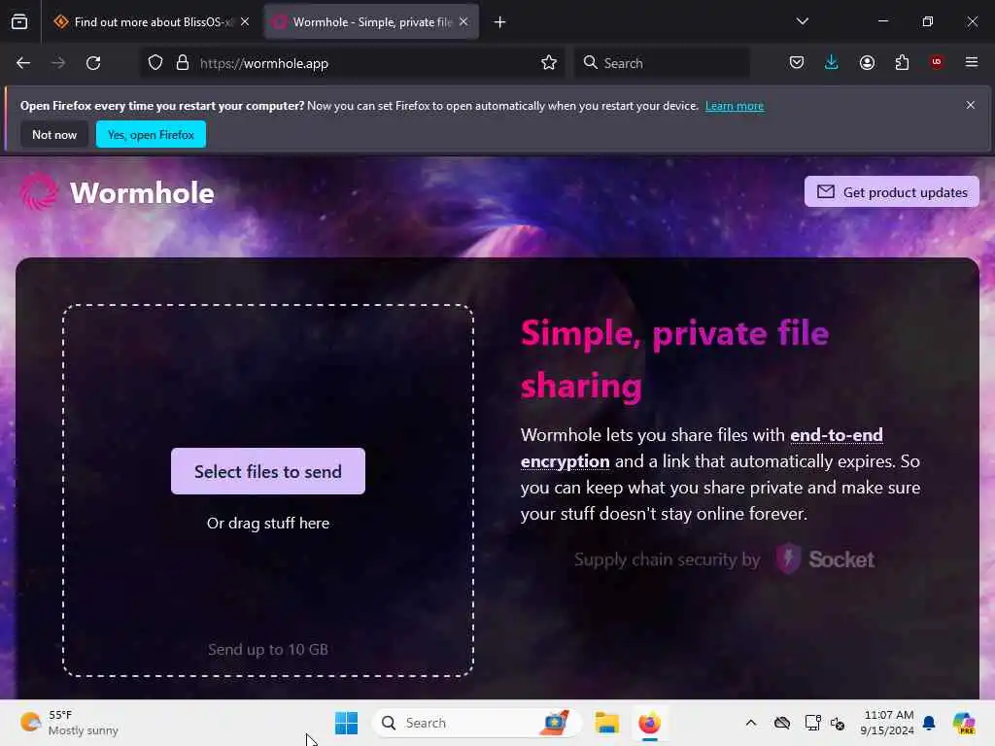Open a new tab with plus button
The image size is (995, 746).
[500, 22]
